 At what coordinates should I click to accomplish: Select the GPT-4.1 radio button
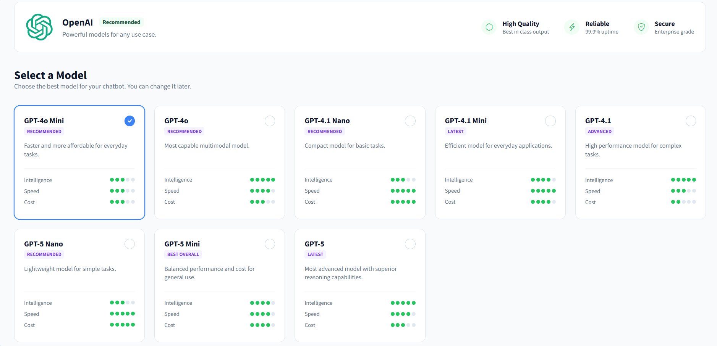coord(691,121)
